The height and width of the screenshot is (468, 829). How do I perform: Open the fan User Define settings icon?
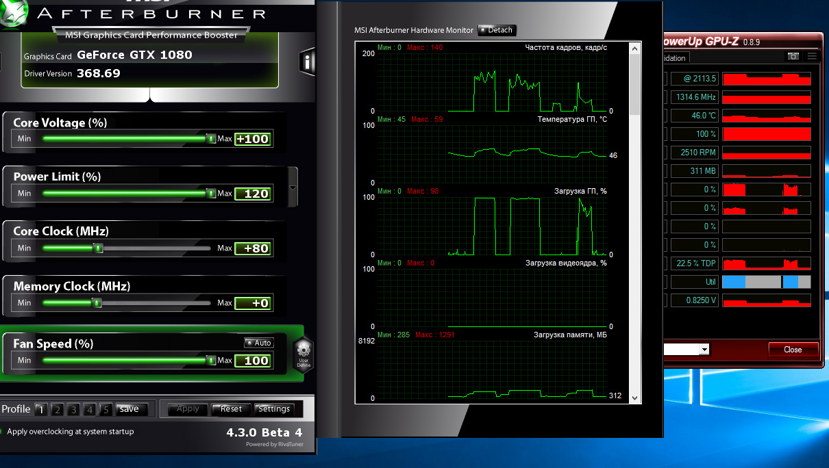304,354
